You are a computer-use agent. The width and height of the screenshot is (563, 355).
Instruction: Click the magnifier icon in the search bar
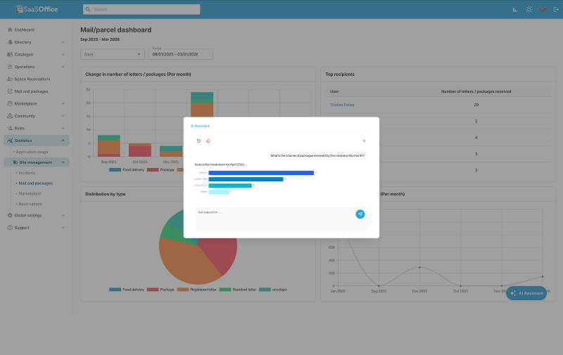pos(88,9)
